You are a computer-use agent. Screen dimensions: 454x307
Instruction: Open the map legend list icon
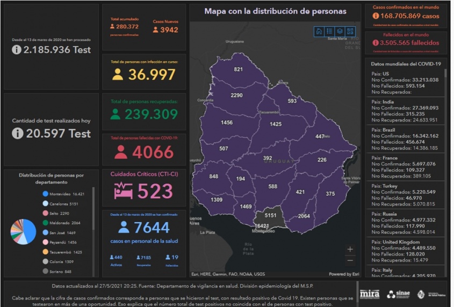(329, 32)
